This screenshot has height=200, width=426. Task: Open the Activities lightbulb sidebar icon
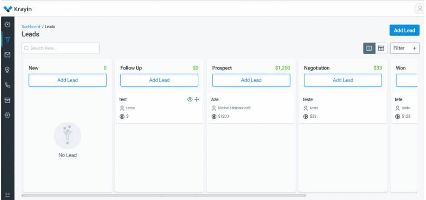[8, 70]
